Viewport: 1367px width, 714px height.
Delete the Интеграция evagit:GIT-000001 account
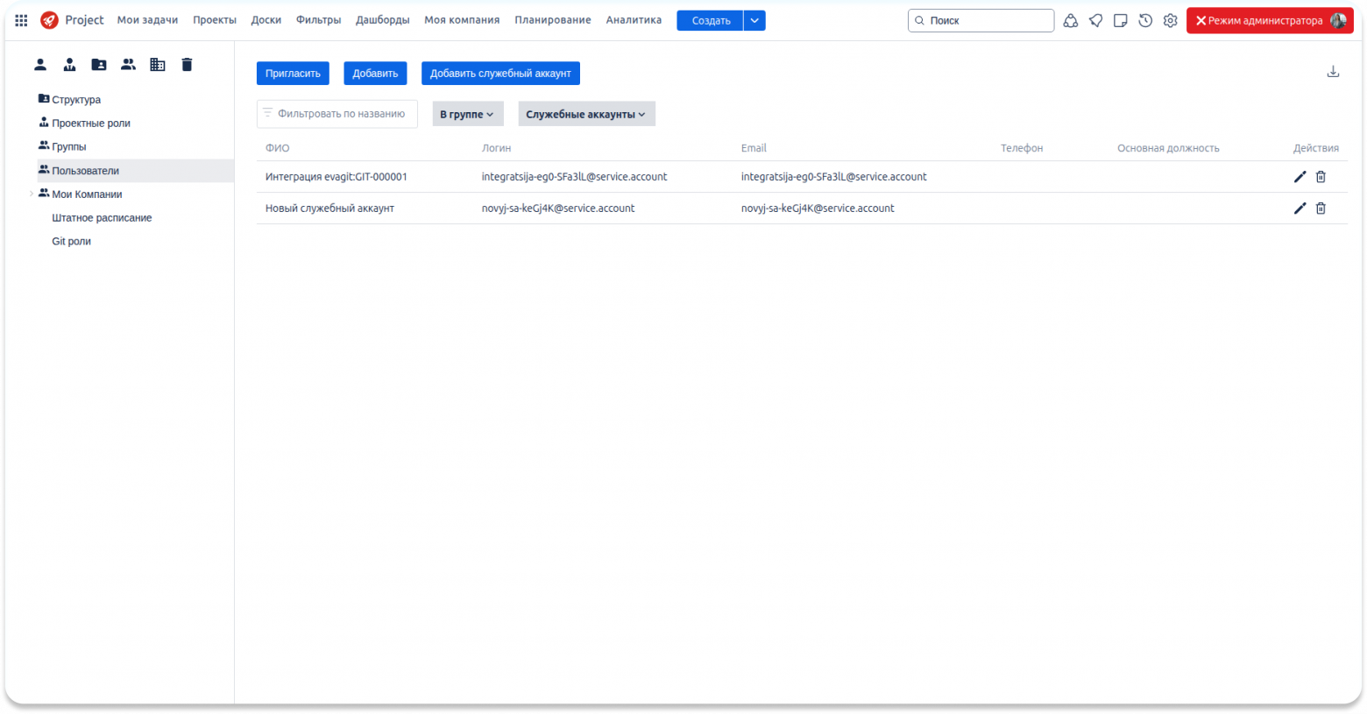point(1321,177)
